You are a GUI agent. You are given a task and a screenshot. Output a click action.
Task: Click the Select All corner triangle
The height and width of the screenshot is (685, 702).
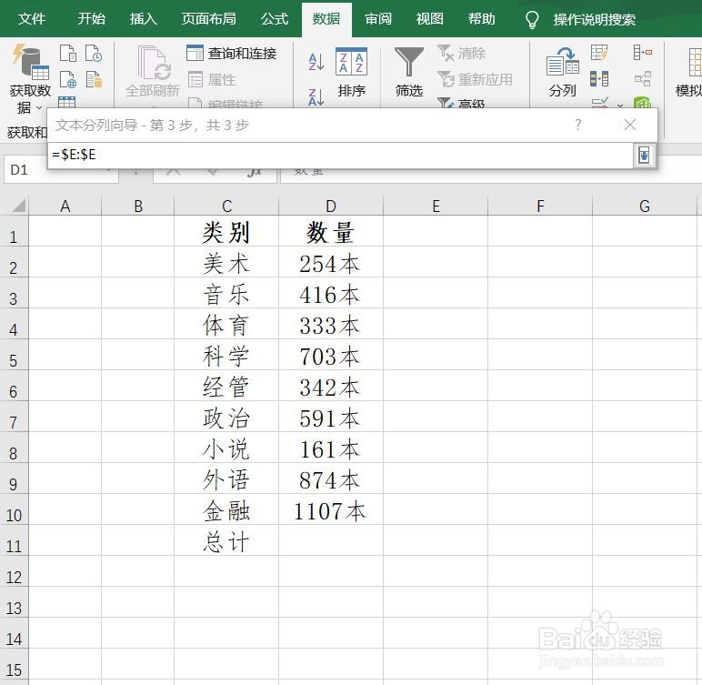click(x=19, y=206)
